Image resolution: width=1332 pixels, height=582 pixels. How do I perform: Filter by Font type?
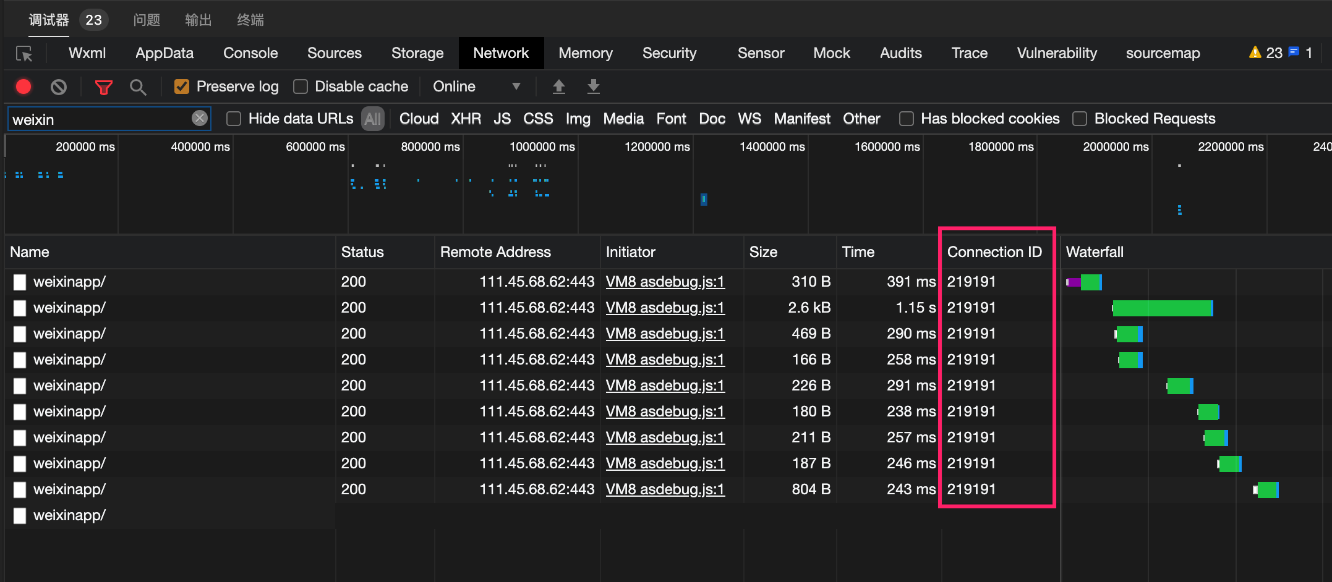coord(671,119)
